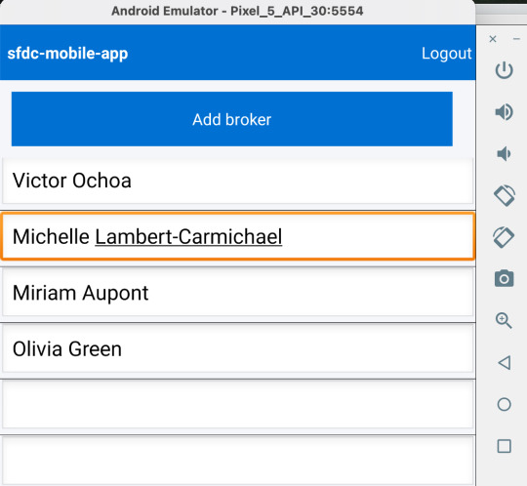Select the Miriam Aupont list item
Image resolution: width=527 pixels, height=486 pixels.
click(x=237, y=293)
